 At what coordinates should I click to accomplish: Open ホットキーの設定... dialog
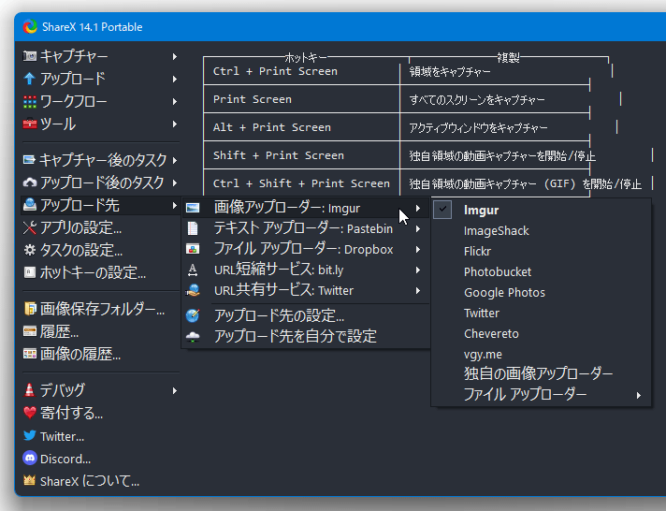[x=101, y=272]
